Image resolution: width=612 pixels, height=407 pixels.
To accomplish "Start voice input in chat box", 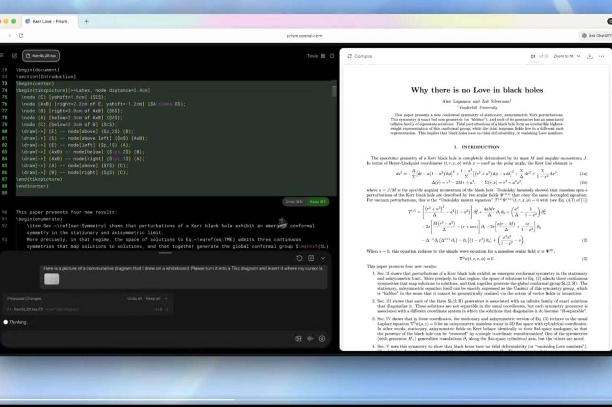I will [310, 338].
